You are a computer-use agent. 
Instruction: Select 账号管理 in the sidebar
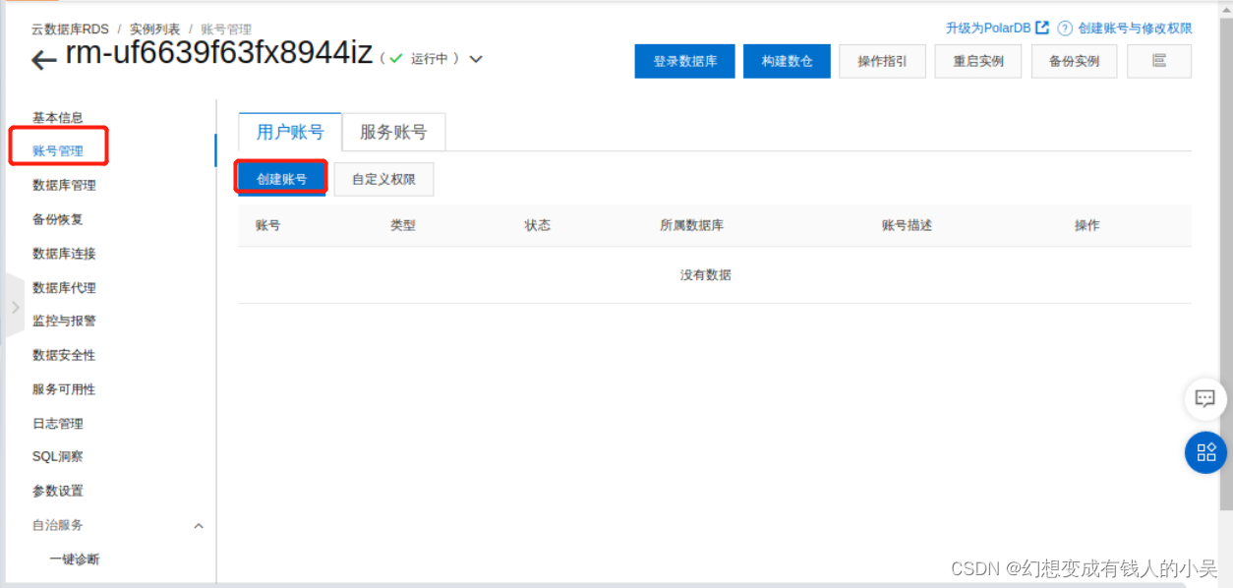pyautogui.click(x=58, y=151)
